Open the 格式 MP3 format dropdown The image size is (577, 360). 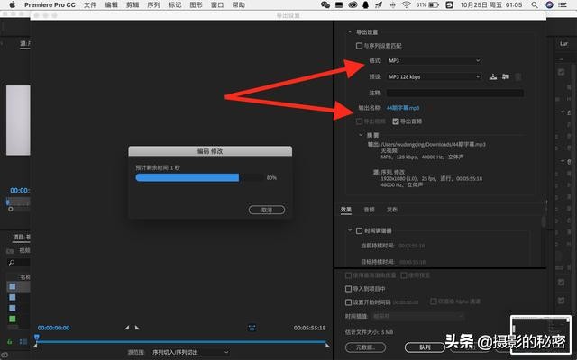coord(435,60)
